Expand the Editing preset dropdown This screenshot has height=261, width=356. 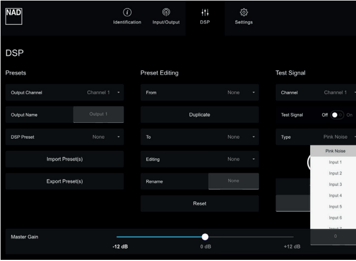(x=199, y=159)
